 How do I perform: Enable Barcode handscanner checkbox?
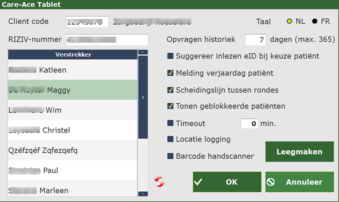[170, 156]
